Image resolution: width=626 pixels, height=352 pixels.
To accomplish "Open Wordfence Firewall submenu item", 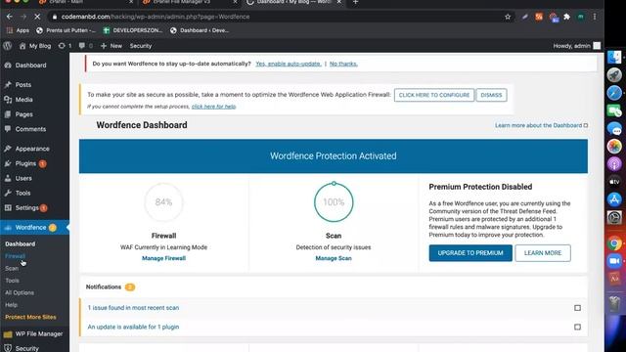I will (x=16, y=256).
